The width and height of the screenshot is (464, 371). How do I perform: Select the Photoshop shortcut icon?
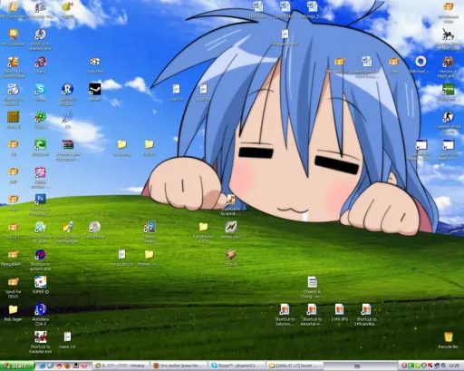pyautogui.click(x=40, y=205)
